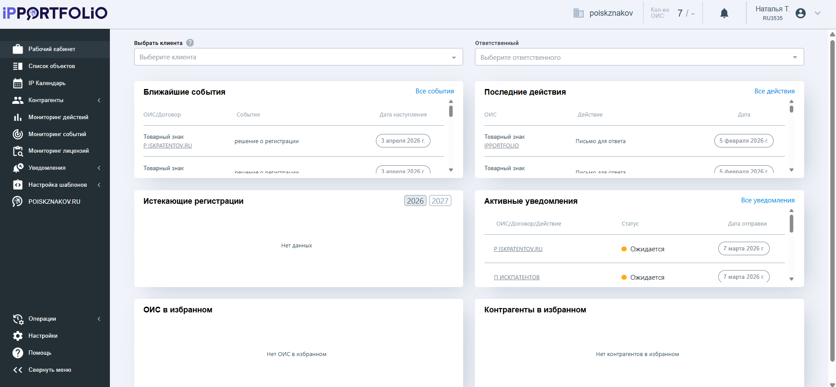This screenshot has height=387, width=836.
Task: Expand the Операции submenu chevron
Action: pos(99,319)
